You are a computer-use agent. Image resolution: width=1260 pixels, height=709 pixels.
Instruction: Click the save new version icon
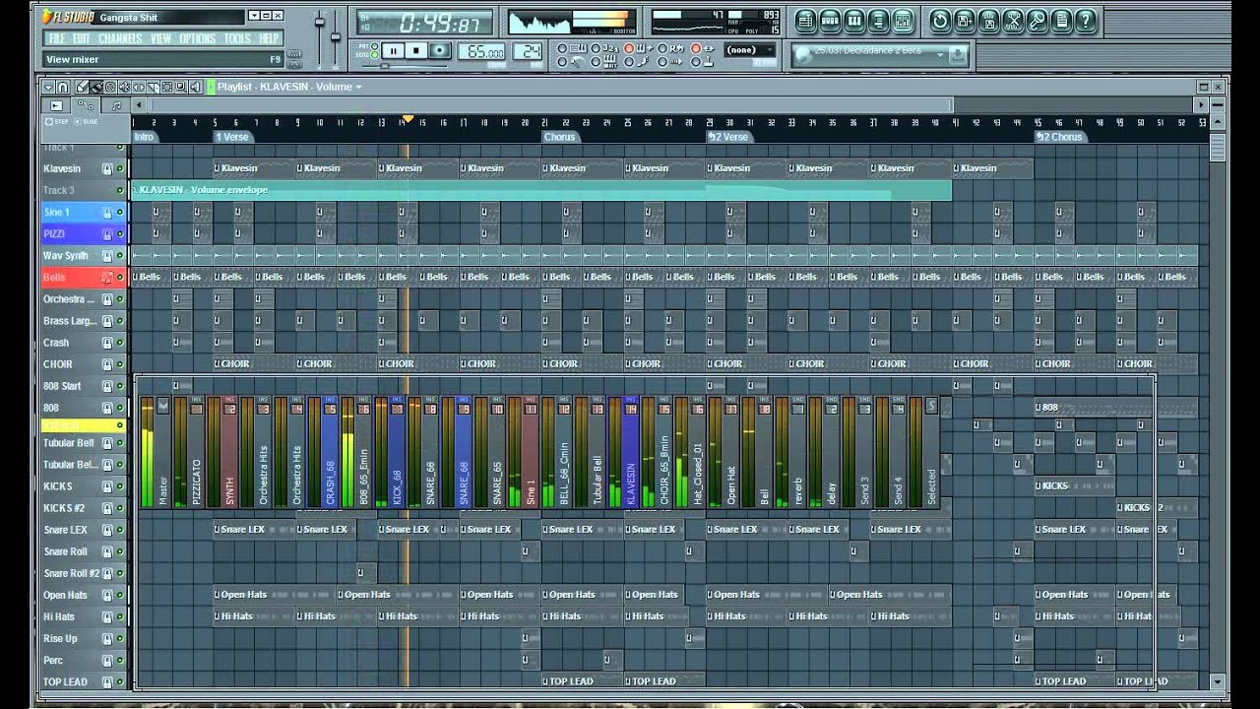(x=965, y=20)
